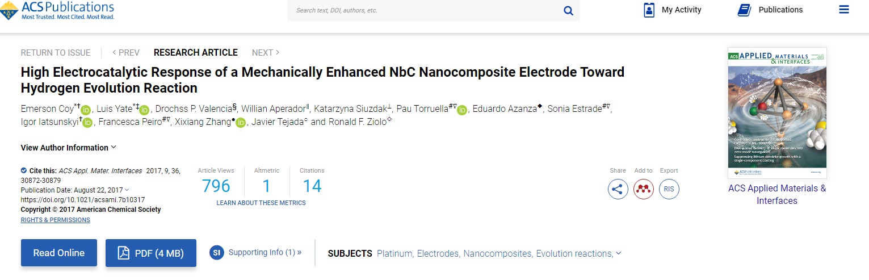Expand the full Subjects list

click(618, 253)
